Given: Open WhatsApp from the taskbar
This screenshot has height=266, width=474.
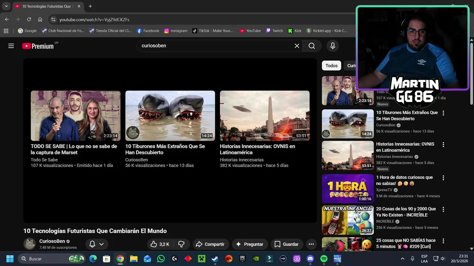Looking at the screenshot, I should [x=161, y=259].
